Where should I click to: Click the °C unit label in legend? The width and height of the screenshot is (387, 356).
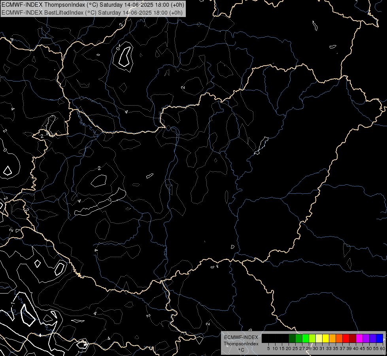pos(242,350)
